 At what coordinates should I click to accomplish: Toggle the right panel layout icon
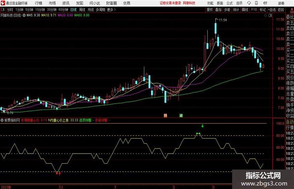click(x=270, y=16)
